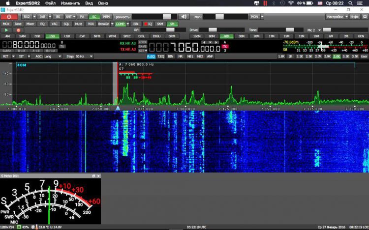
Task: Click the Инфо button
Action: click(354, 17)
